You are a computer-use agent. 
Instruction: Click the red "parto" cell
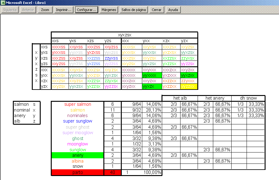coord(77,172)
